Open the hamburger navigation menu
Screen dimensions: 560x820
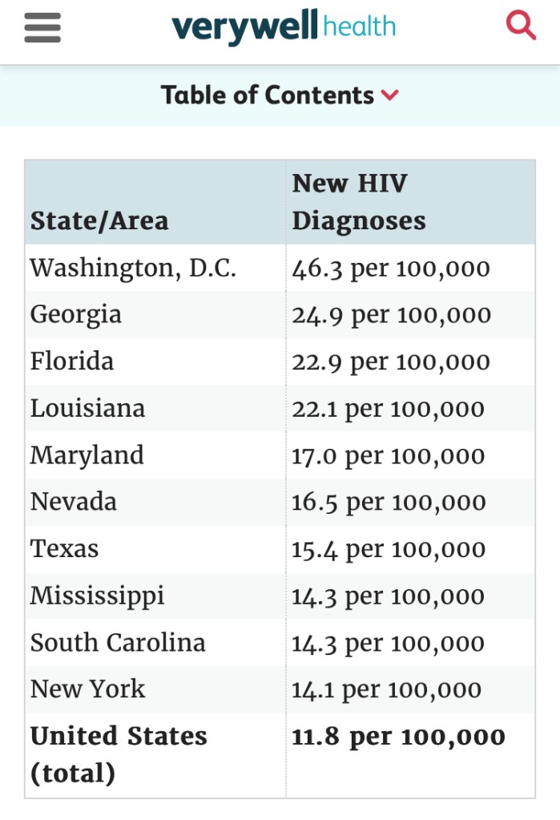(x=42, y=28)
